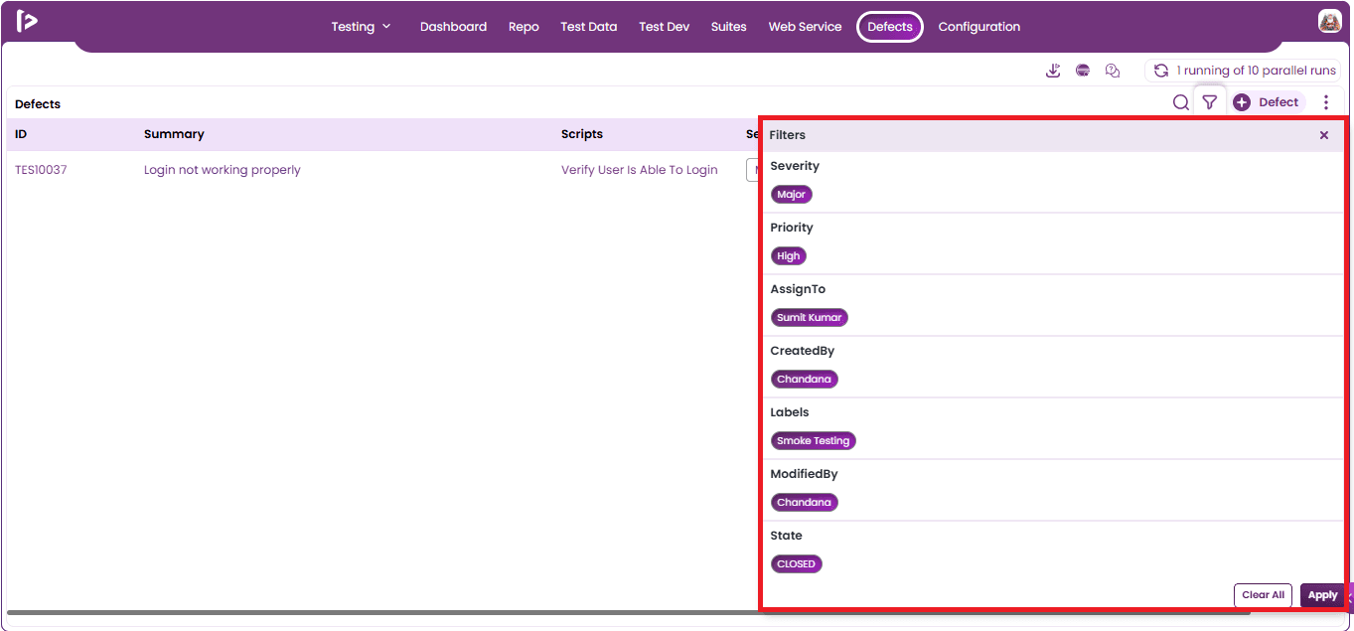Open the Login not working properly summary

coord(223,170)
